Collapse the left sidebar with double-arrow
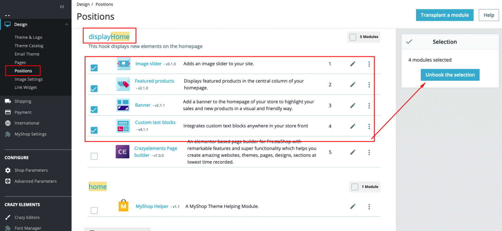Image resolution: width=502 pixels, height=231 pixels. click(62, 7)
